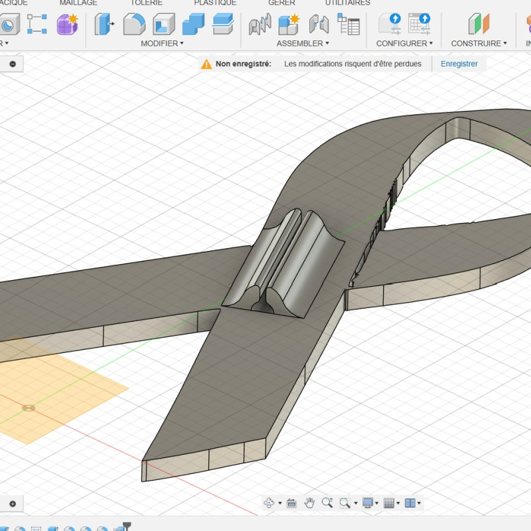Select the Press Pull tool in Modifier
The width and height of the screenshot is (531, 531).
[x=104, y=25]
